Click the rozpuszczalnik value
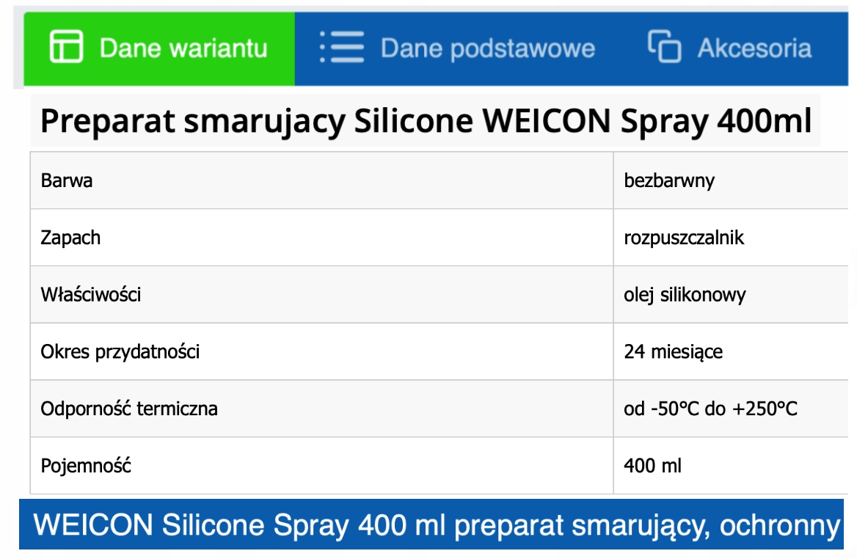The image size is (857, 559). tap(684, 238)
